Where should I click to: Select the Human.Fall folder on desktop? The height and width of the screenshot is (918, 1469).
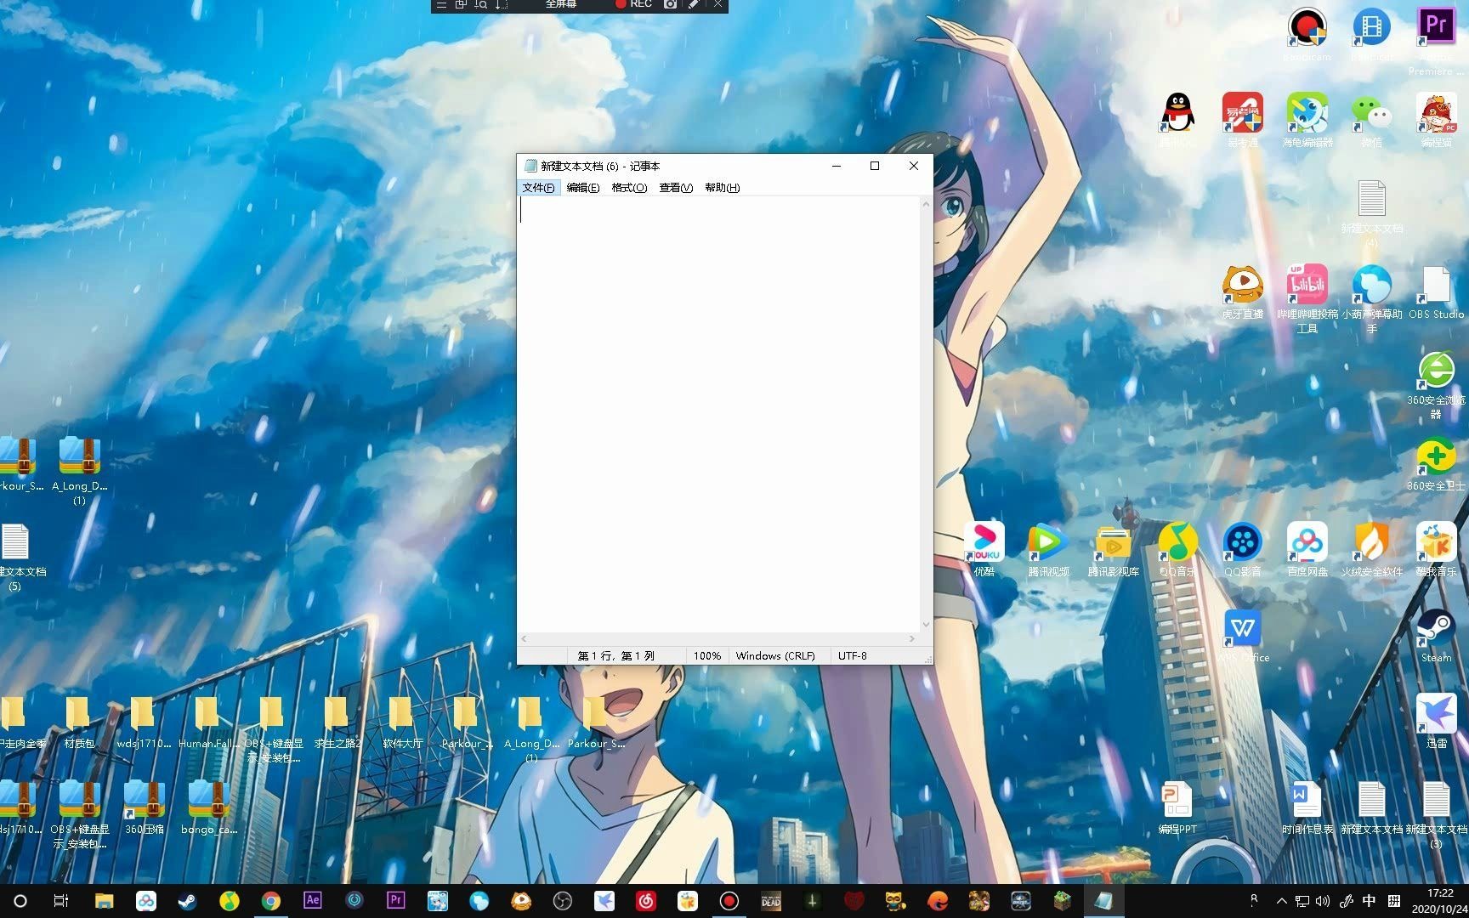point(208,722)
